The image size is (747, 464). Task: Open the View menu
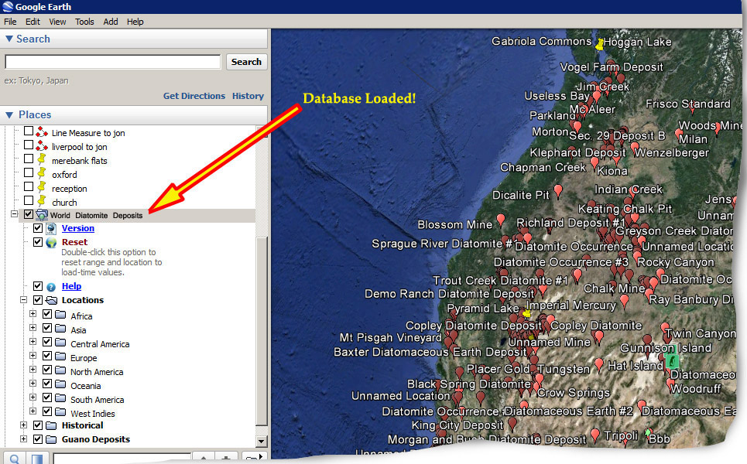[x=57, y=22]
